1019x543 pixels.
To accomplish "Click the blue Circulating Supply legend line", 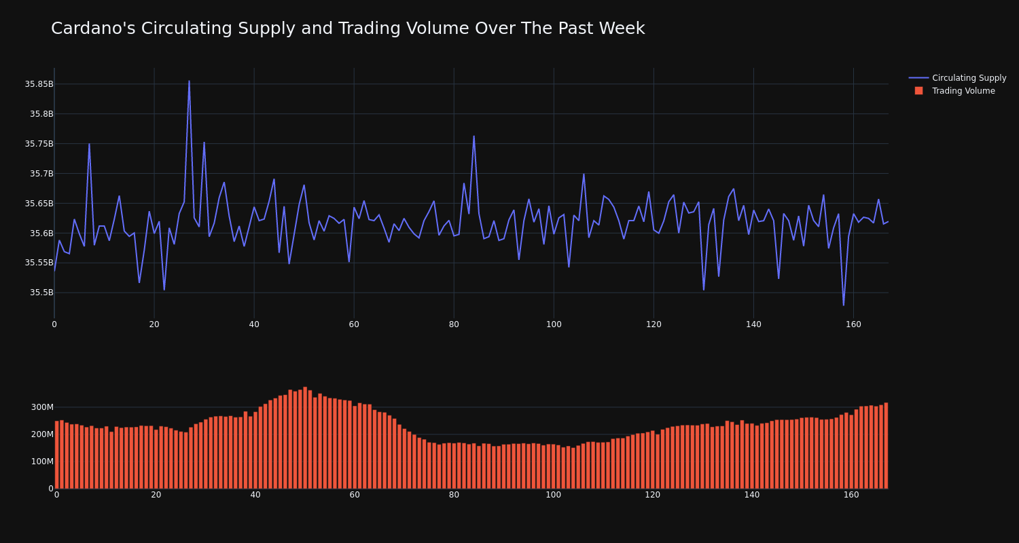I will tap(918, 78).
